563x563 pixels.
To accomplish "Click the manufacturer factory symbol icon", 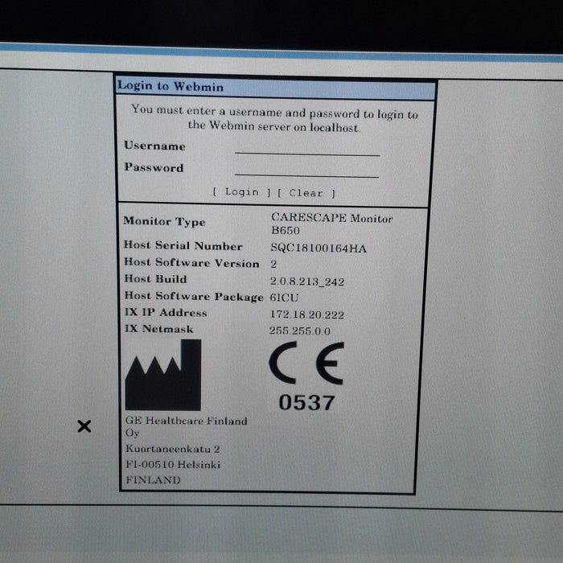I will [163, 375].
